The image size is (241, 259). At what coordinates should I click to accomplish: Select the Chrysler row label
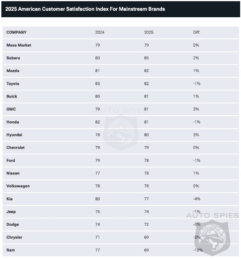14,237
